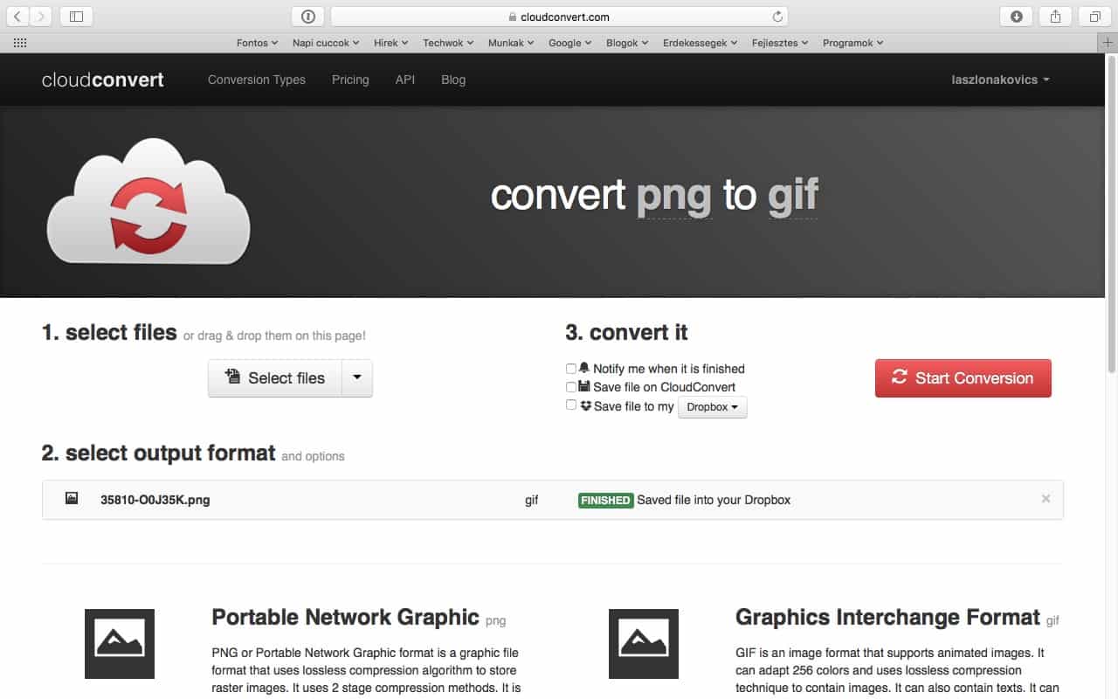Click the GIF format picture icon

[644, 644]
